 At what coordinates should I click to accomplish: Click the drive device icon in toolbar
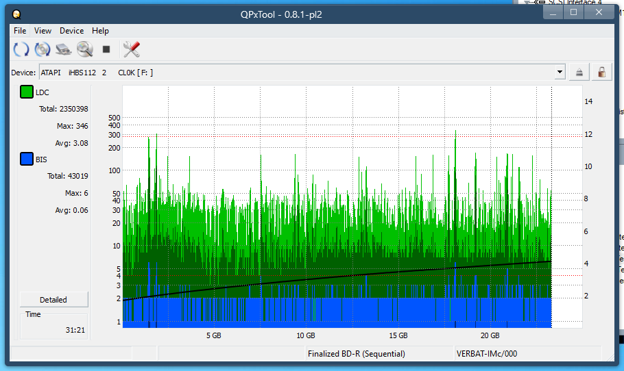(x=64, y=49)
